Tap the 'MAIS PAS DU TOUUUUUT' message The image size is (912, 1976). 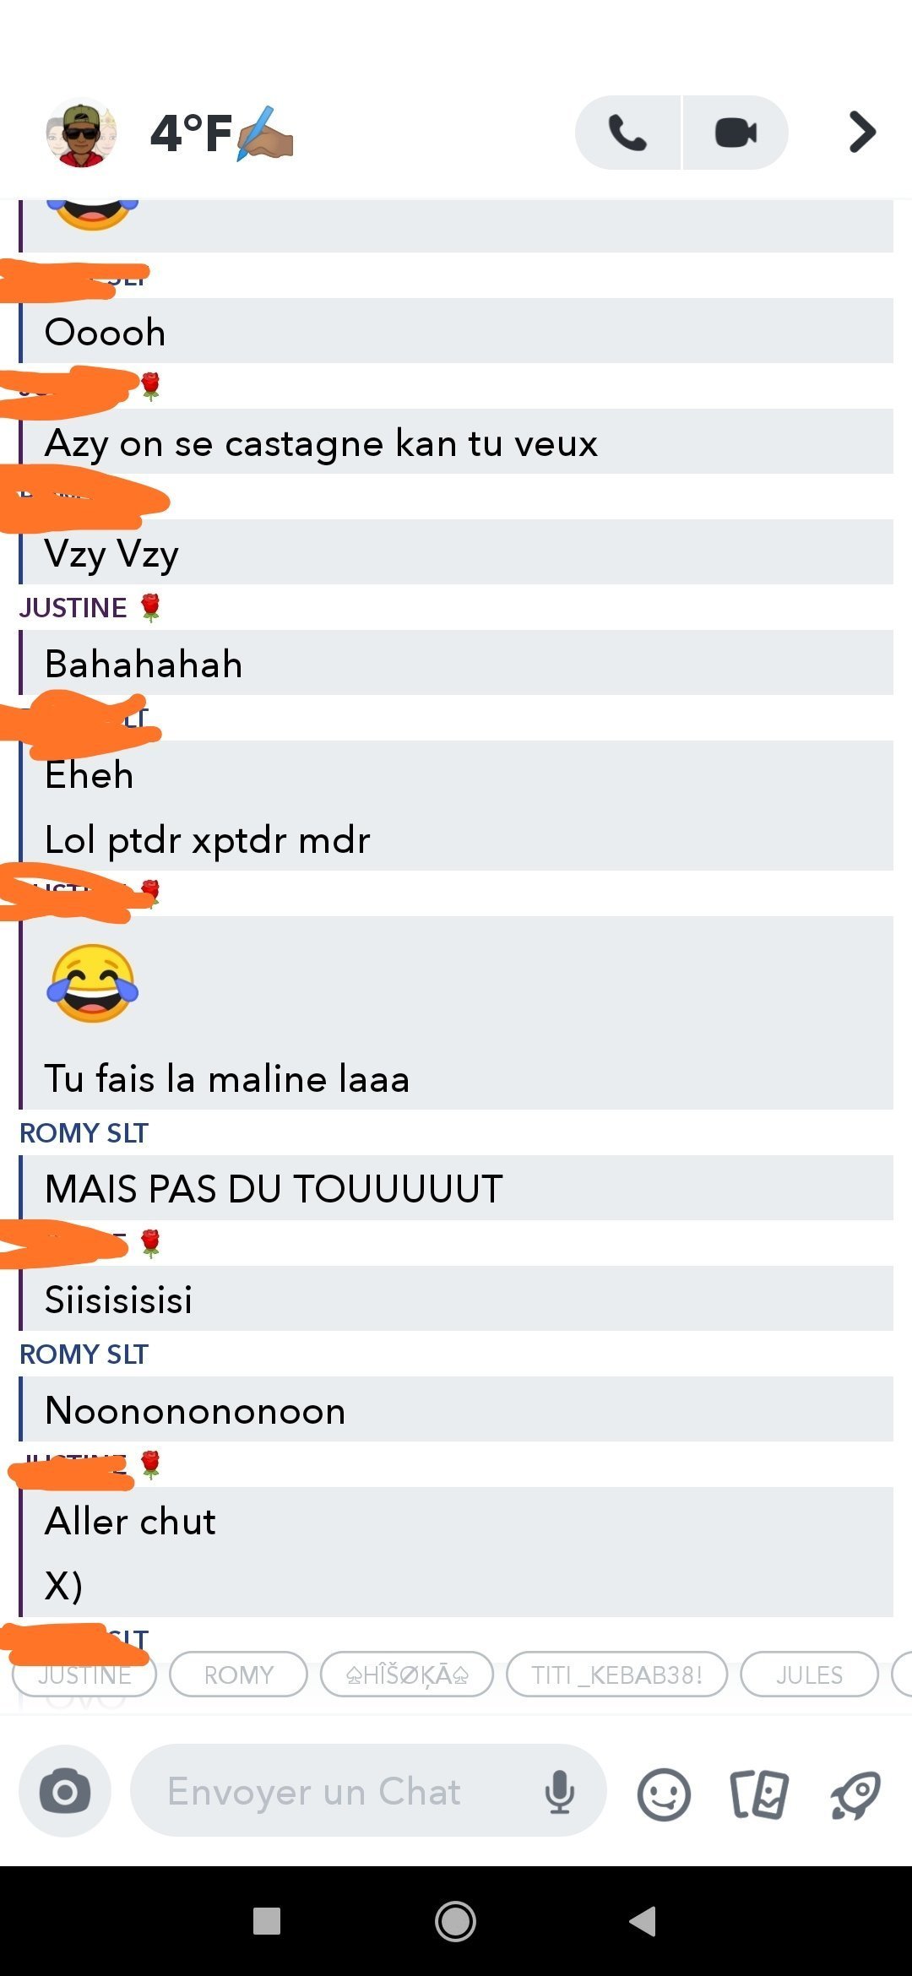pos(456,1188)
